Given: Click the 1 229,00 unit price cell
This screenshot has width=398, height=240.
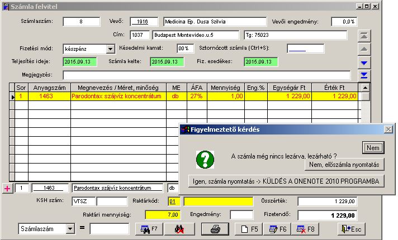Looking at the screenshot, I should 290,97.
